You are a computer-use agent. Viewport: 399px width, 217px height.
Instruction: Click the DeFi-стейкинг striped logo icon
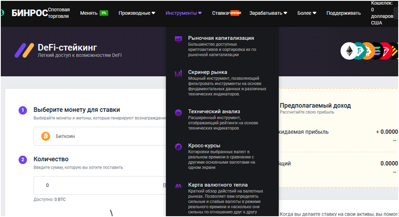[x=24, y=51]
